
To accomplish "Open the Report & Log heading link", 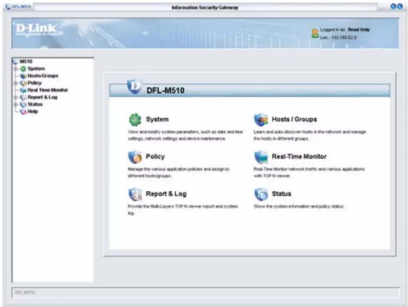I will 166,194.
